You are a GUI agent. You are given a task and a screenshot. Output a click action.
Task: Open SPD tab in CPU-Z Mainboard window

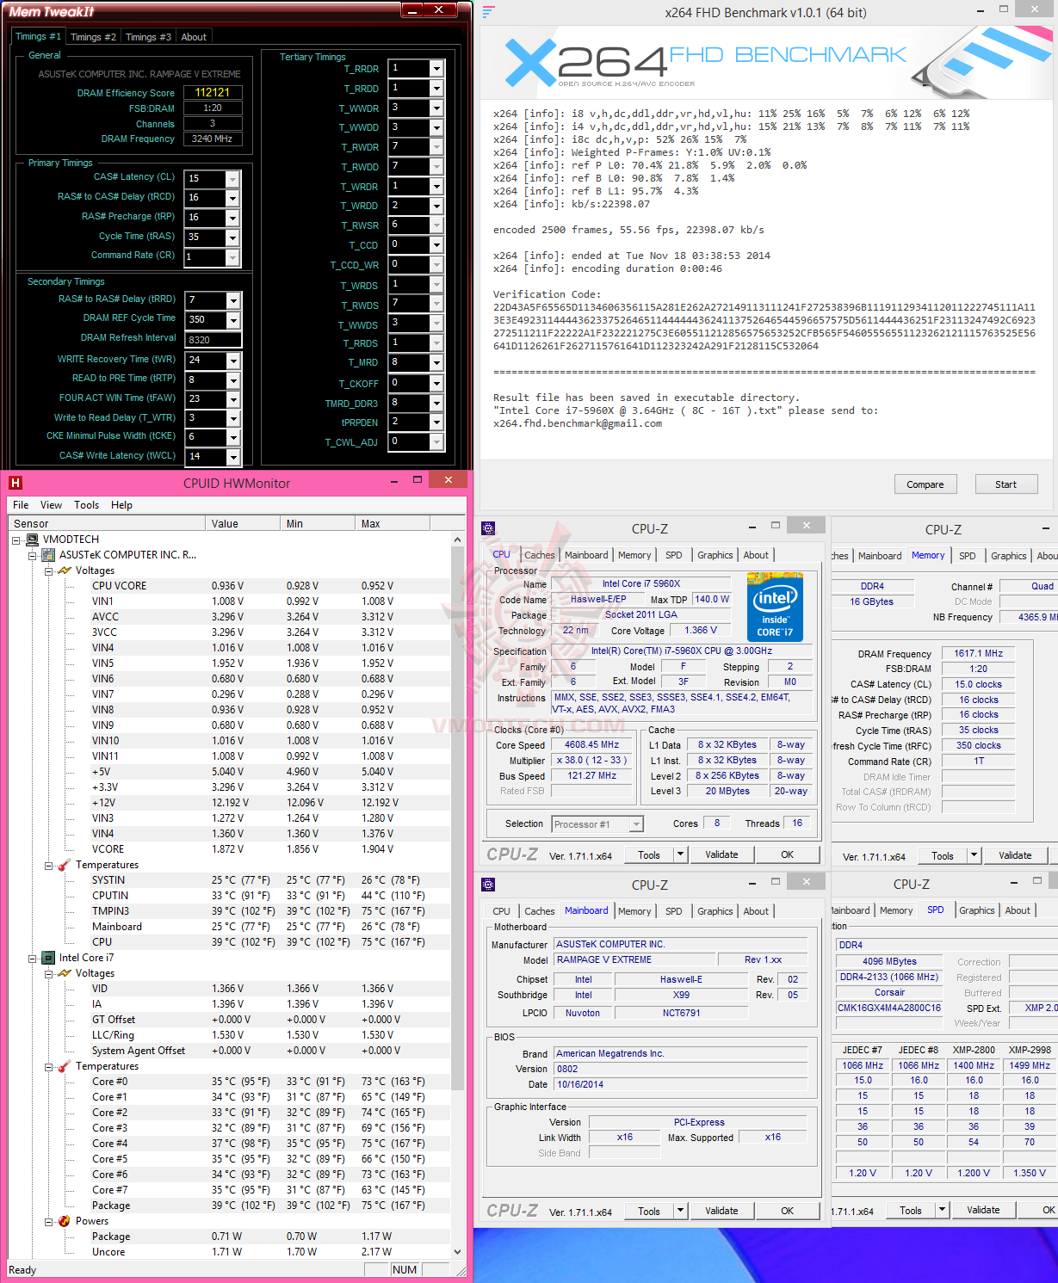click(674, 911)
